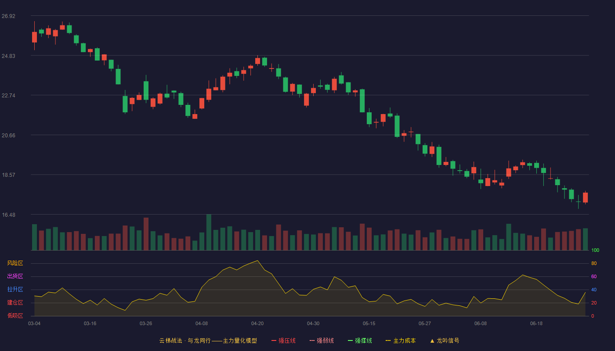This screenshot has height=351, width=615.
Task: Toggle the 主力成本 legend series
Action: (x=401, y=340)
